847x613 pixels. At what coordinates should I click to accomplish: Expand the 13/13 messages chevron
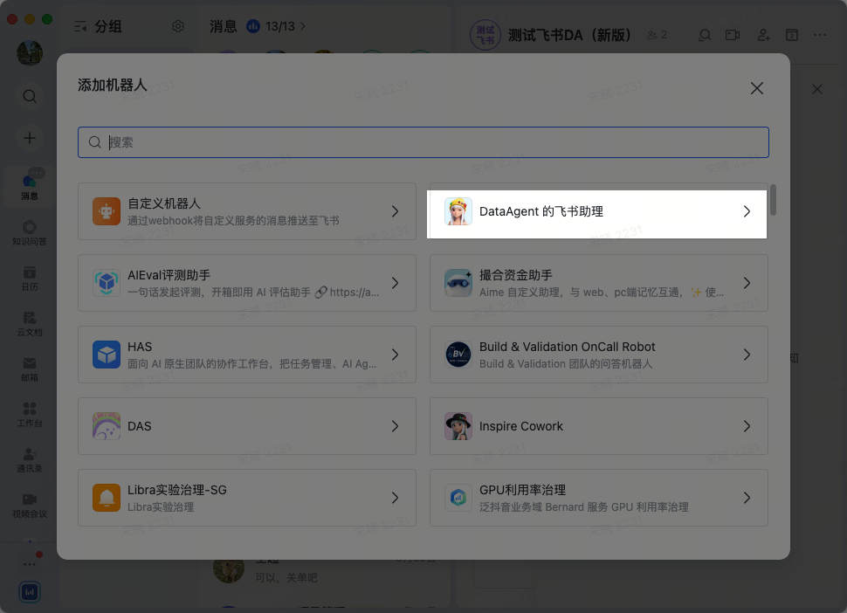[302, 26]
